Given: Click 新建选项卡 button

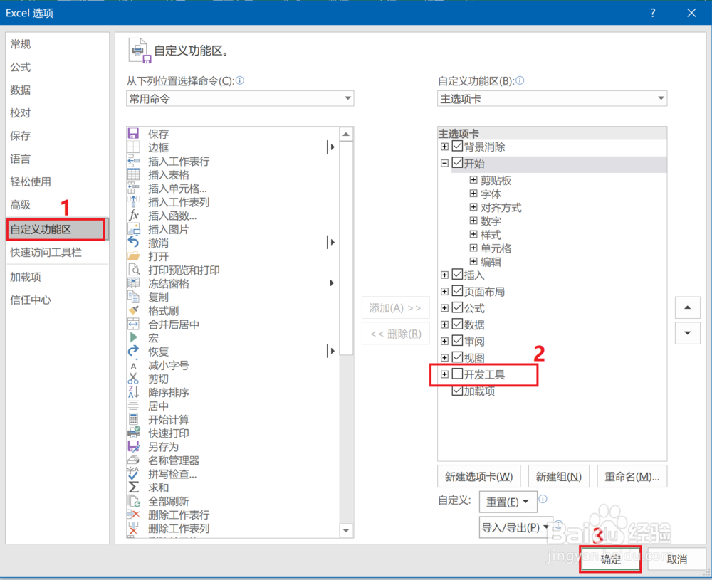Looking at the screenshot, I should coord(478,477).
